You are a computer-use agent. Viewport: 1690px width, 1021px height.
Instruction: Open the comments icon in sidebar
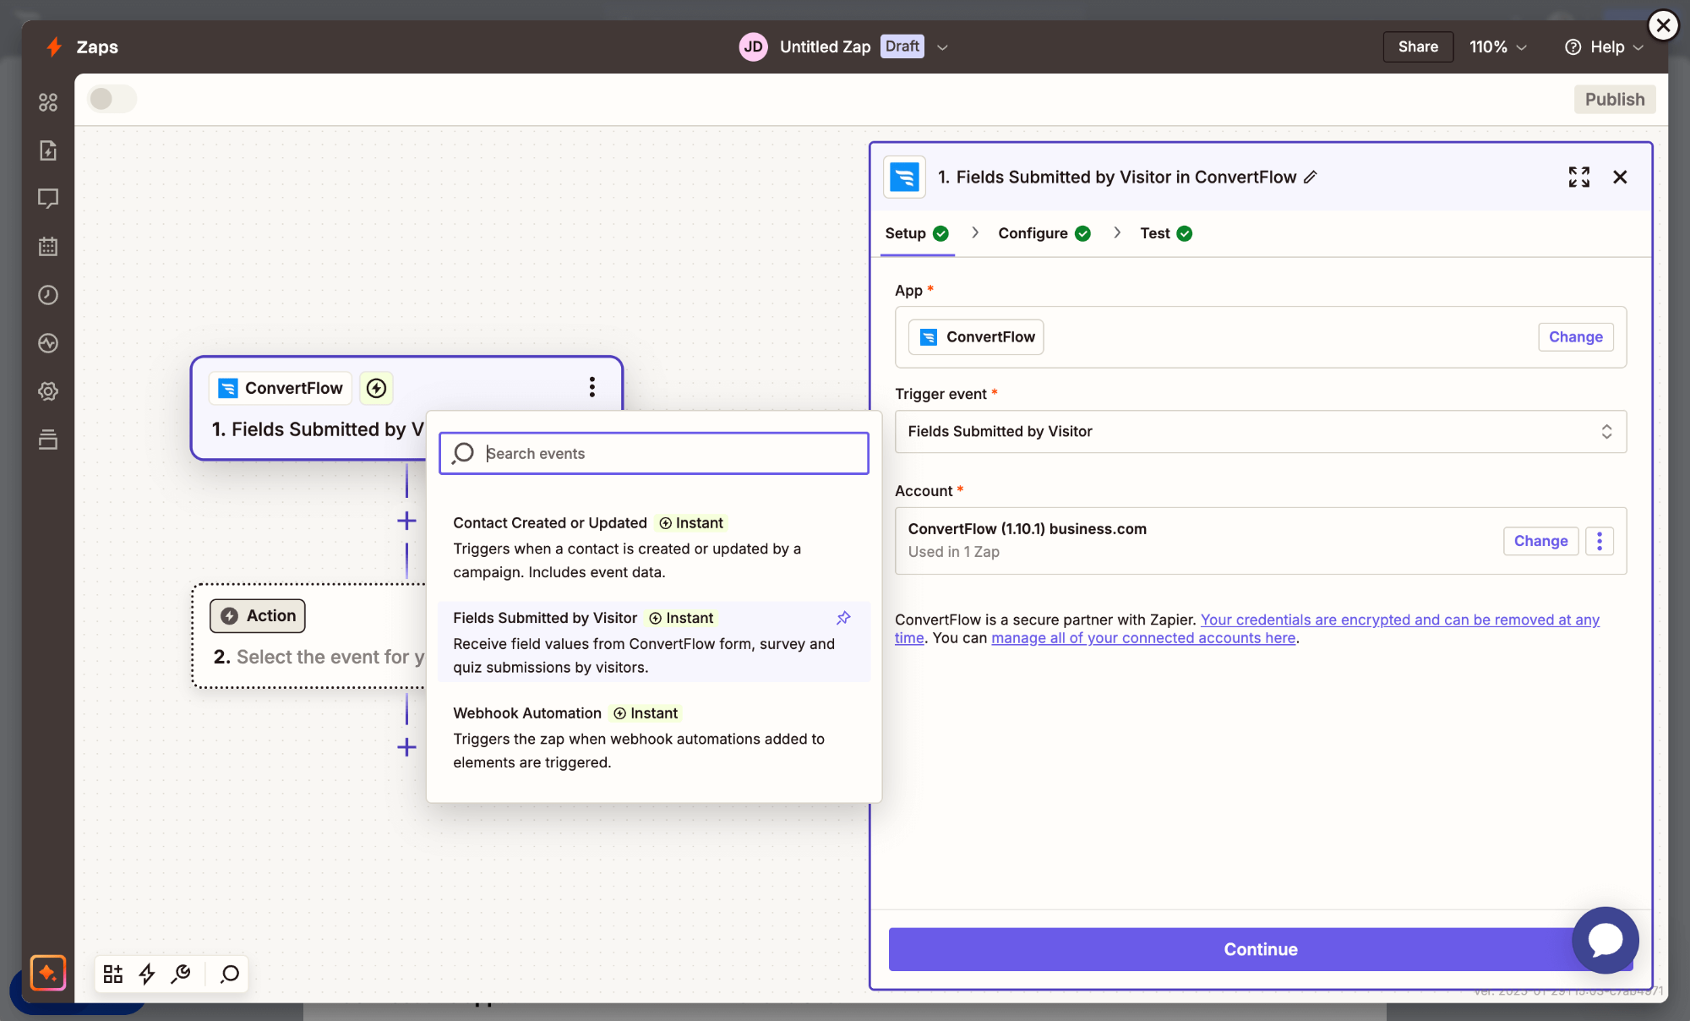coord(48,199)
